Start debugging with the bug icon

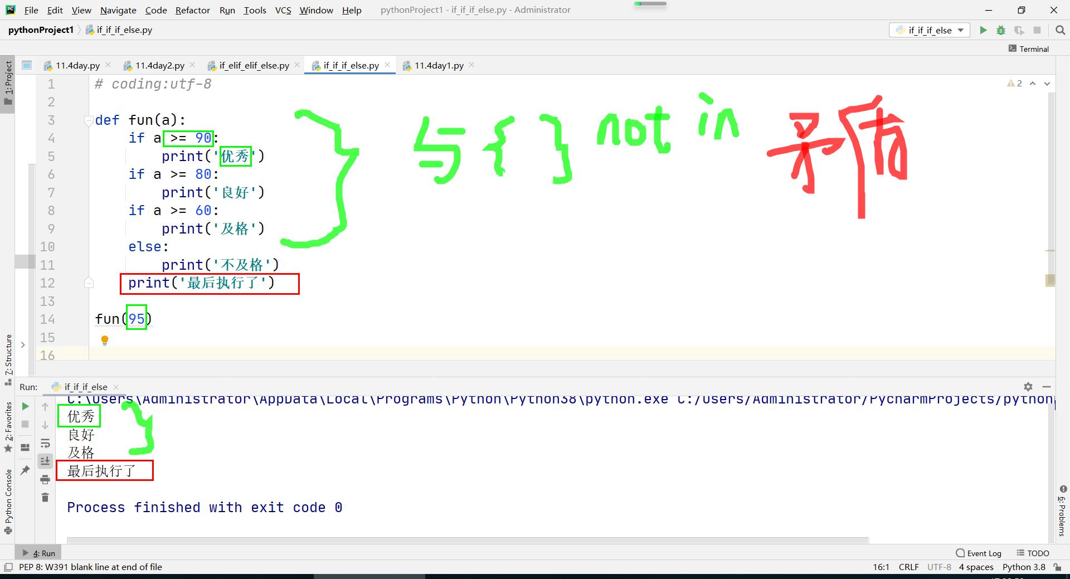coord(1001,30)
